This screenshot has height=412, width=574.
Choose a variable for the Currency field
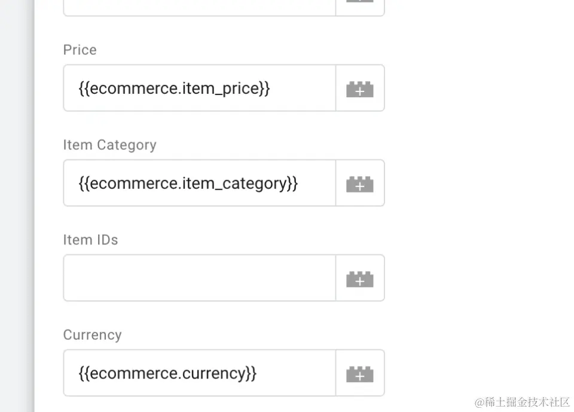360,373
